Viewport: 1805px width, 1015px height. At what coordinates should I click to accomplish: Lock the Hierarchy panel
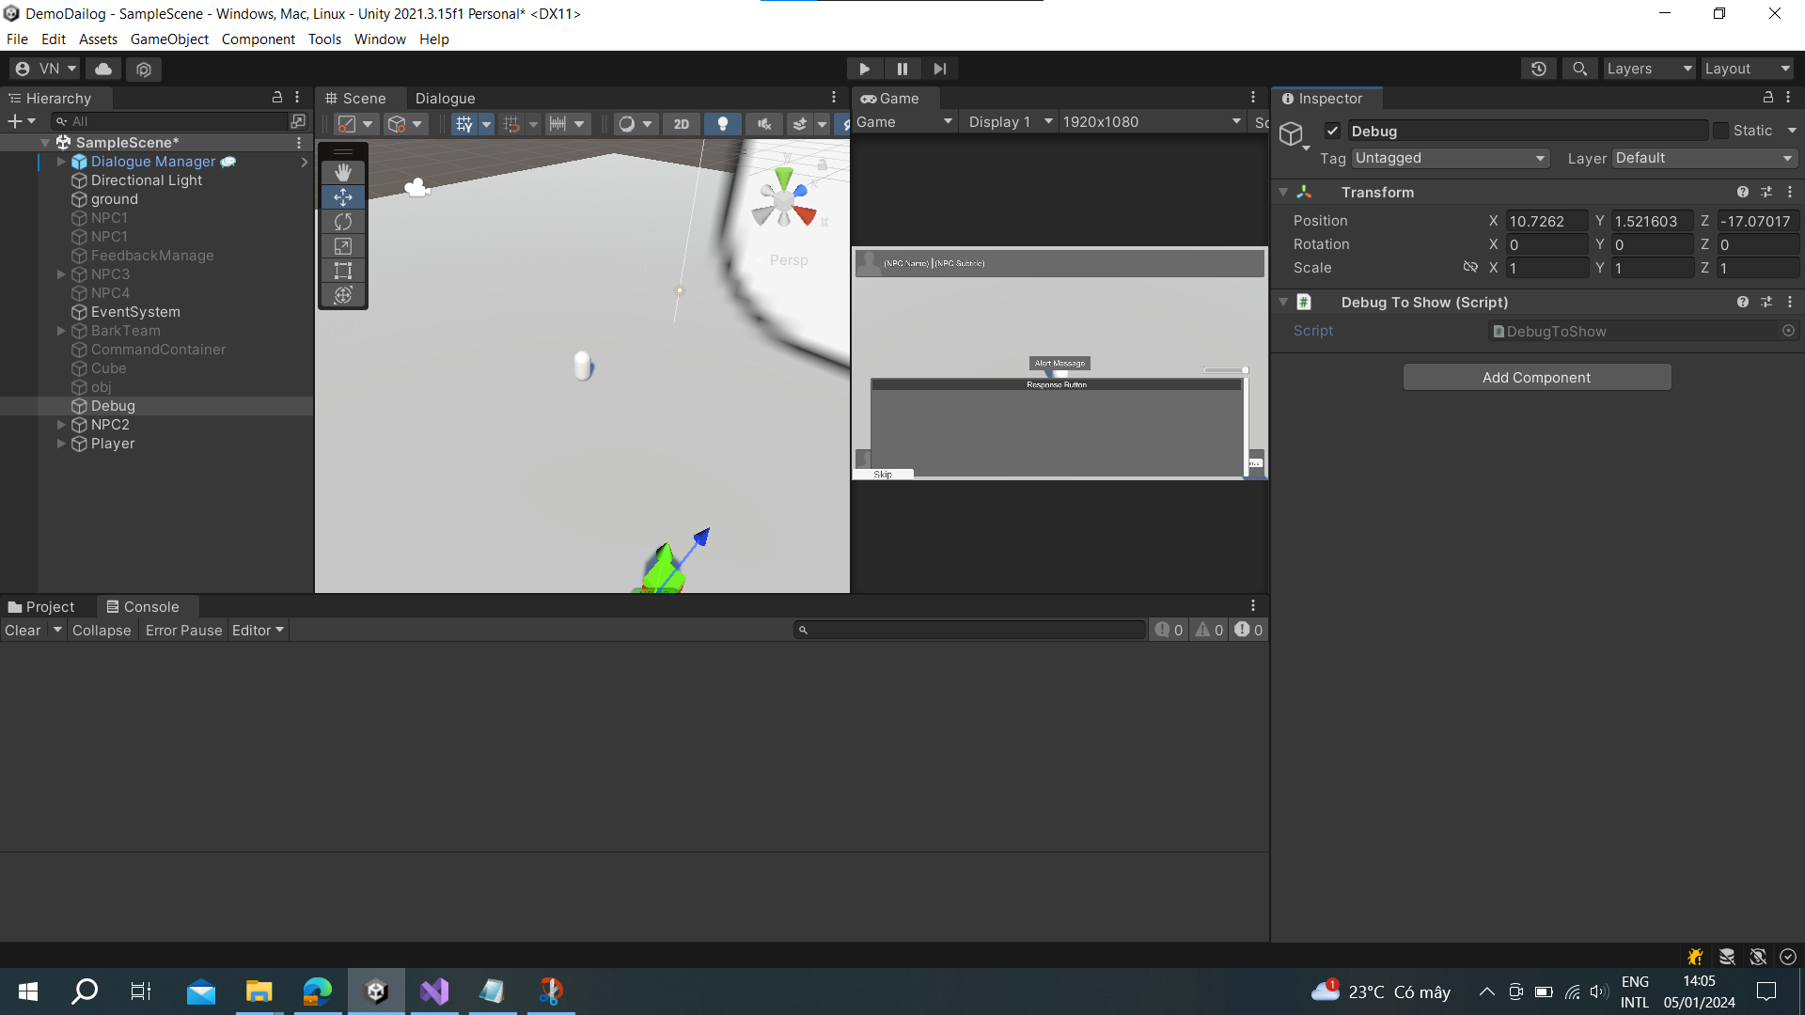(x=277, y=98)
